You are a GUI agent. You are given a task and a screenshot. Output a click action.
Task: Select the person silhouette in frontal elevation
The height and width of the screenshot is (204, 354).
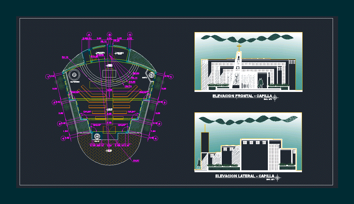(x=260, y=83)
